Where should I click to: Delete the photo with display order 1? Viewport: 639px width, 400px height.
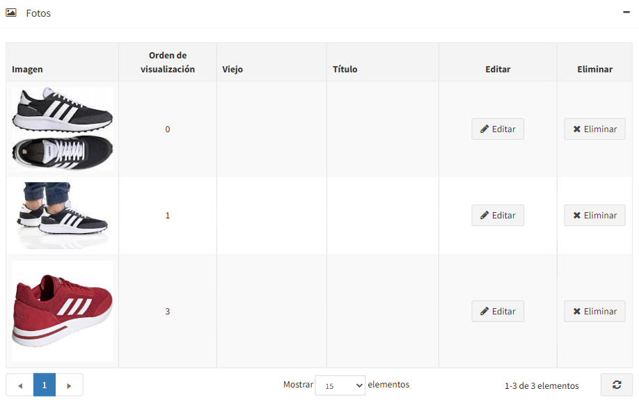594,216
